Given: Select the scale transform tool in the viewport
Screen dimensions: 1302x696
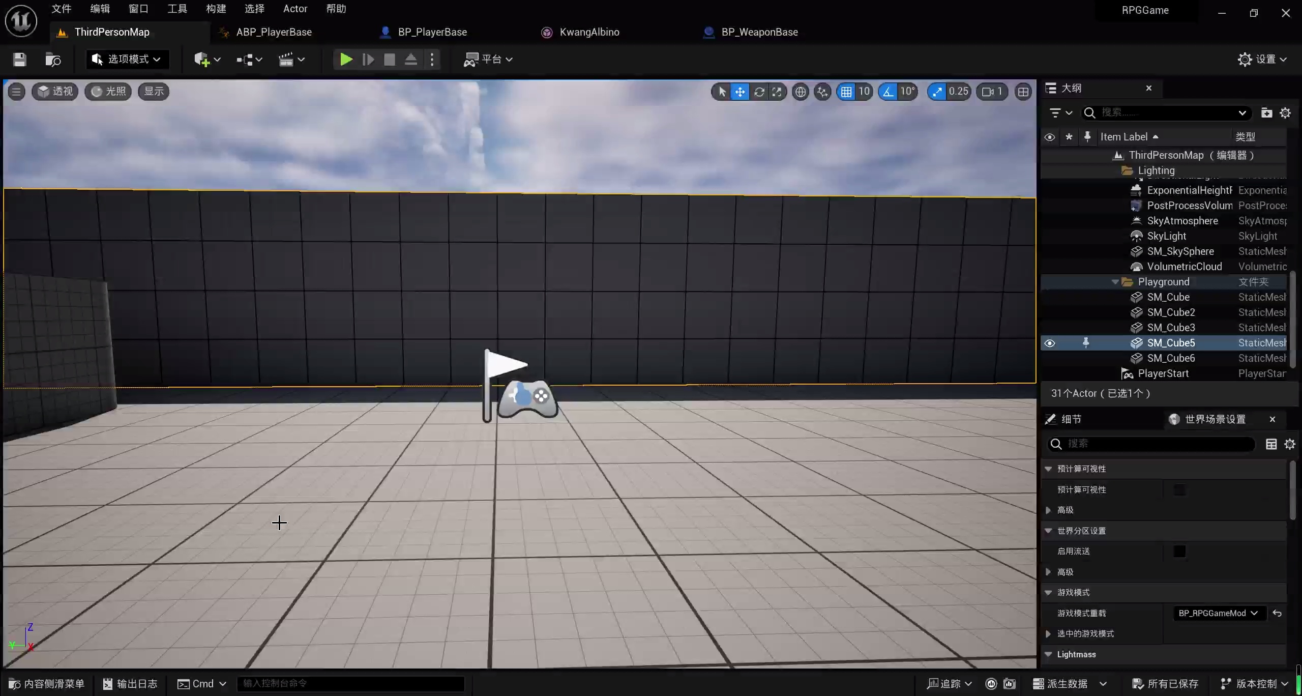Looking at the screenshot, I should click(777, 92).
